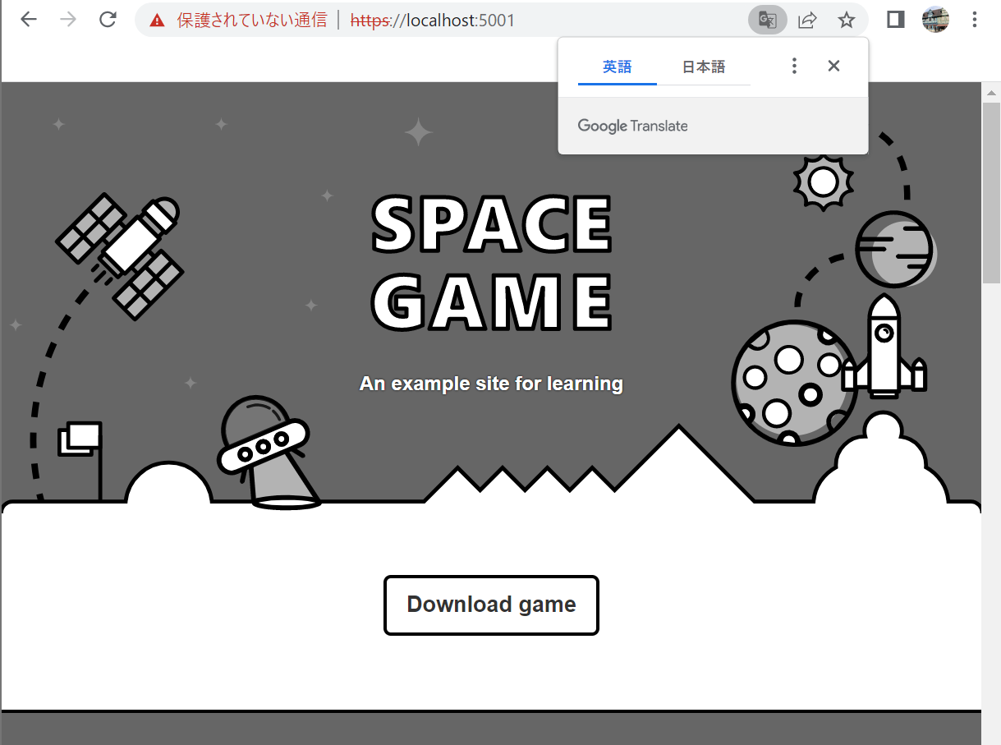Click the forward navigation arrow
The height and width of the screenshot is (745, 1001).
pyautogui.click(x=68, y=20)
